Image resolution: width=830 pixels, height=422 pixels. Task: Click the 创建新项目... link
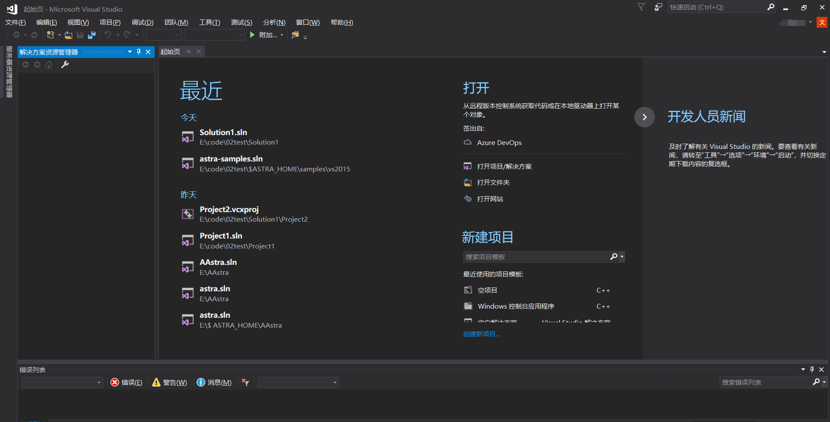482,334
